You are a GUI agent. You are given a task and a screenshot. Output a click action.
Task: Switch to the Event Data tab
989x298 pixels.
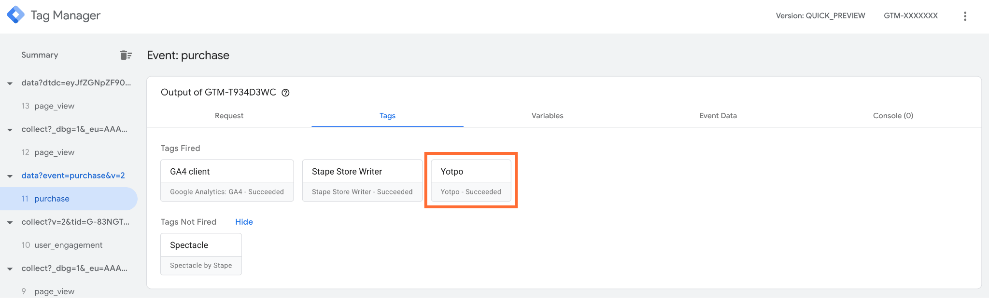pos(718,116)
